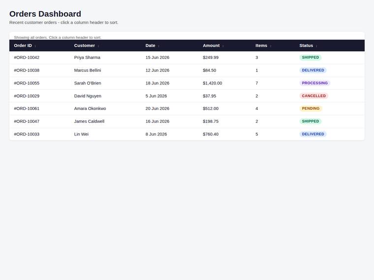Click the sort arrow icon beside Order ID
Screen dimensions: 374x280
click(35, 46)
